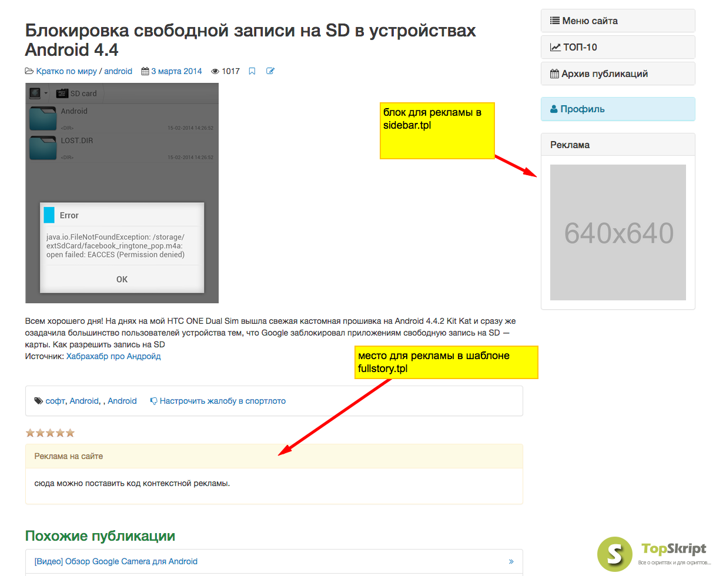Click the edit pencil icon in article meta

[x=270, y=71]
